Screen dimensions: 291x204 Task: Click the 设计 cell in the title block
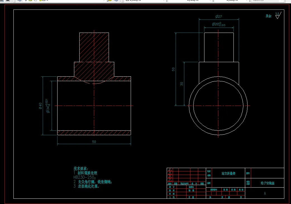pyautogui.click(x=172, y=187)
